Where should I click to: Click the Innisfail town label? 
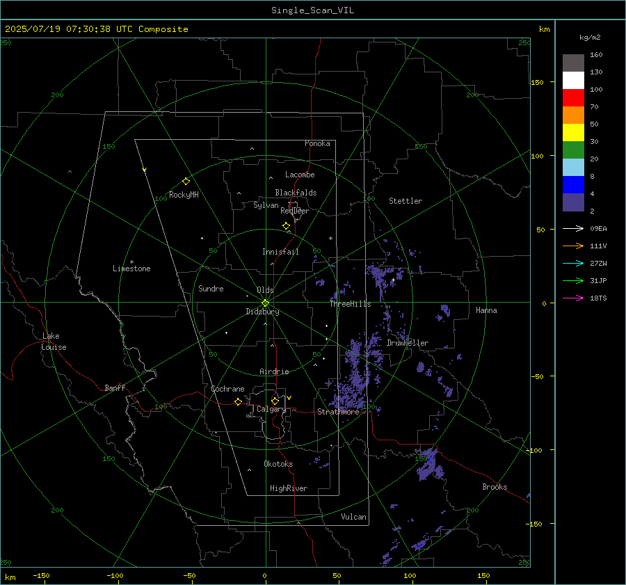point(280,252)
